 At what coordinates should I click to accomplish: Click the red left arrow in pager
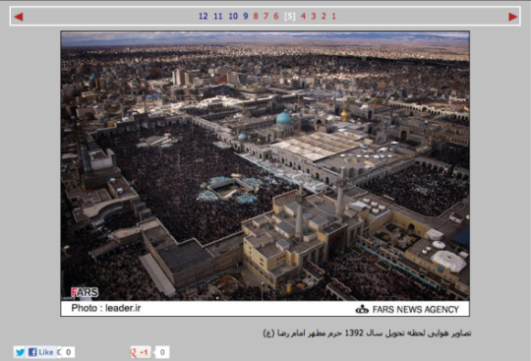pos(18,16)
